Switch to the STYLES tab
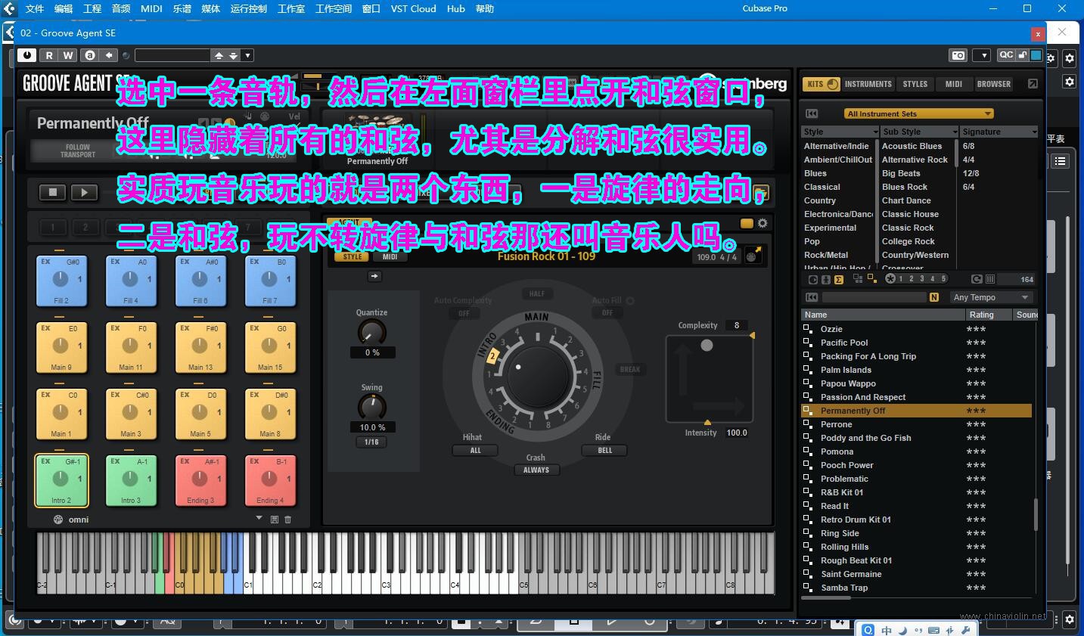This screenshot has width=1084, height=636. (x=915, y=84)
